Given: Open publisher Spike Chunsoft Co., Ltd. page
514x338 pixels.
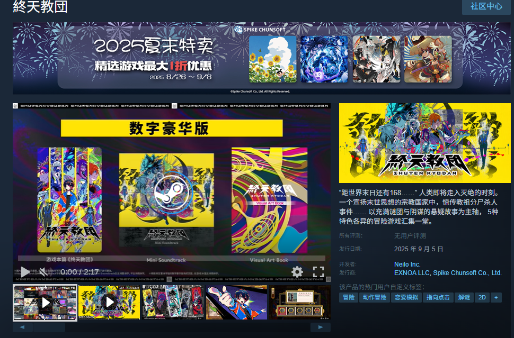Looking at the screenshot, I should (x=467, y=273).
